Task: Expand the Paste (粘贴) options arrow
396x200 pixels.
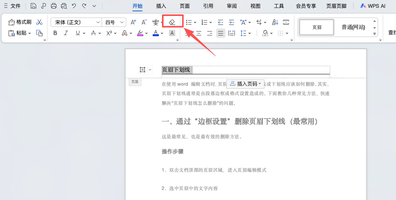Action: tap(30, 33)
